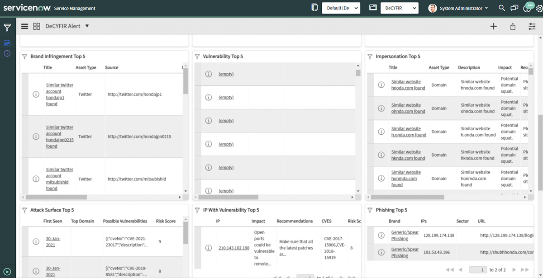Click the application picker icon beside DeCYFIR
The image size is (543, 278).
[x=373, y=8]
